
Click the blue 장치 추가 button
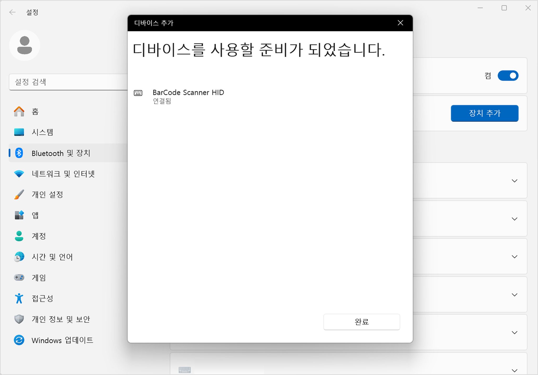pyautogui.click(x=485, y=113)
